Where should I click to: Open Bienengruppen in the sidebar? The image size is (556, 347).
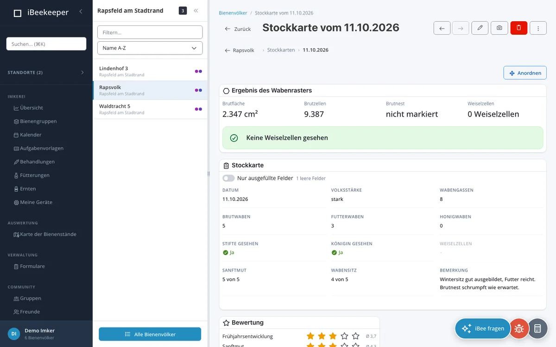[x=35, y=121]
